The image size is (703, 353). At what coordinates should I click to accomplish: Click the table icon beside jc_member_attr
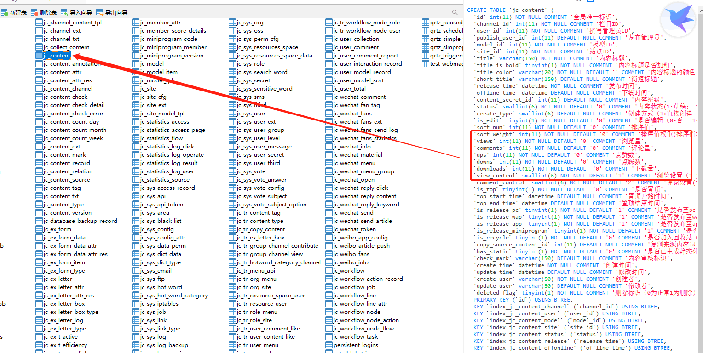click(x=136, y=23)
